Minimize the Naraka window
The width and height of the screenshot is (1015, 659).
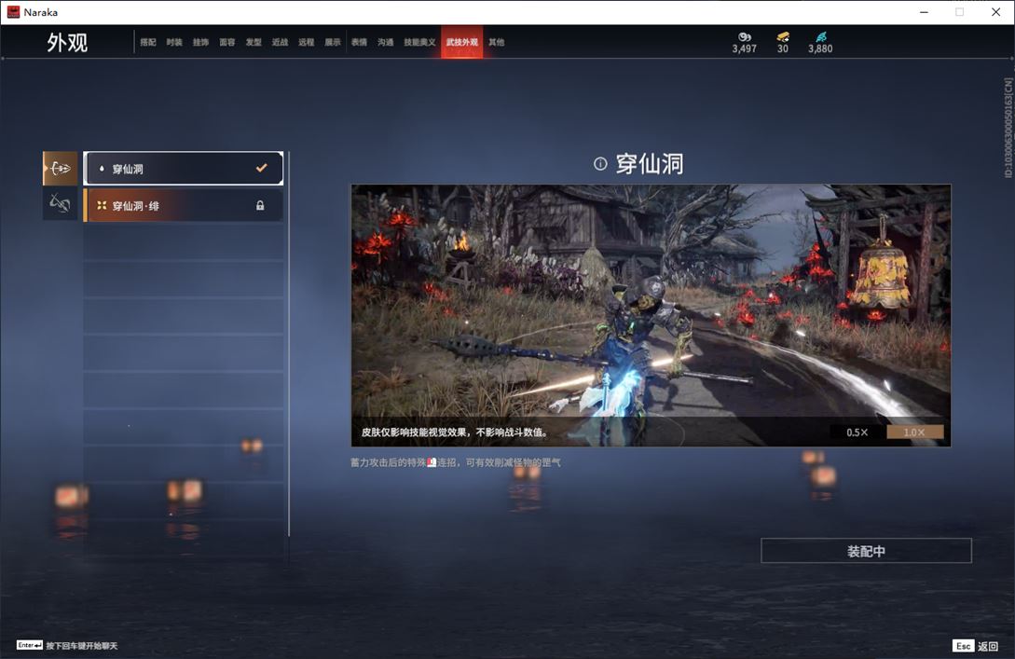(925, 12)
